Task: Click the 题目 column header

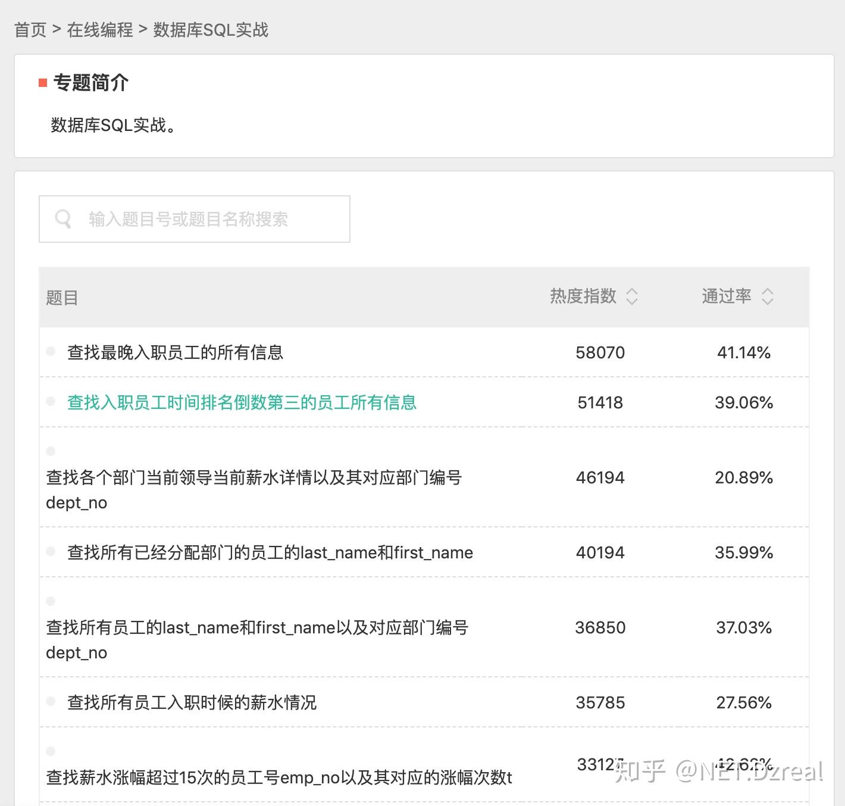Action: pos(62,298)
